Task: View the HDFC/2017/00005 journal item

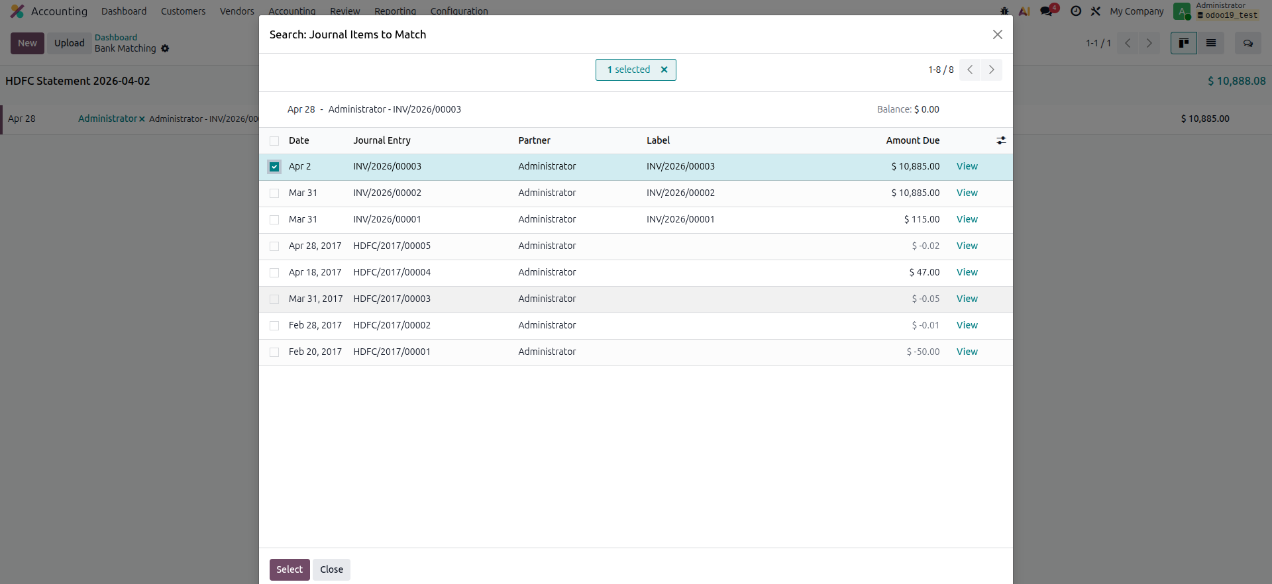Action: tap(967, 246)
